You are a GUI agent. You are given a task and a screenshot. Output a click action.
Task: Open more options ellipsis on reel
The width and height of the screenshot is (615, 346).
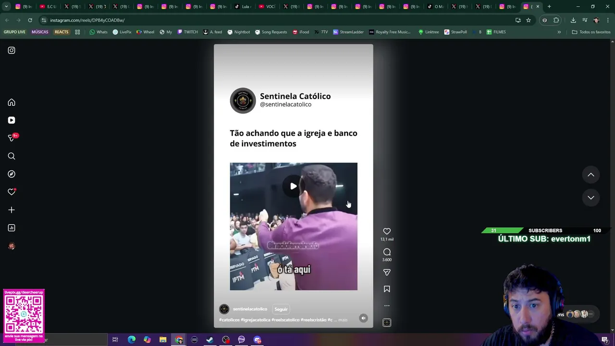click(387, 306)
